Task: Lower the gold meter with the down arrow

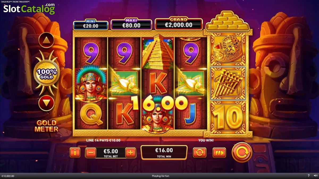Action: [x=47, y=103]
